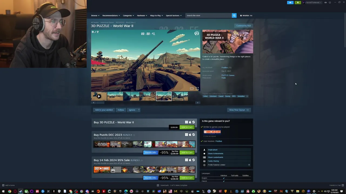The image size is (346, 194).
Task: Open the Wishlist star button
Action: coord(246,15)
